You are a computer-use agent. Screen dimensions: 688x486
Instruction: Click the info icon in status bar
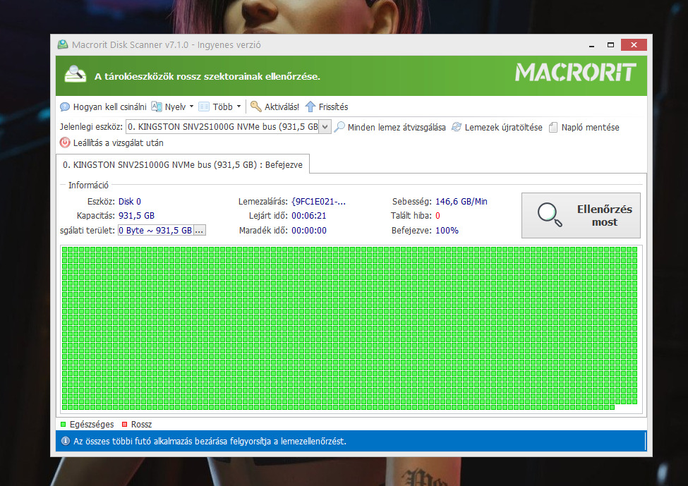click(x=66, y=441)
